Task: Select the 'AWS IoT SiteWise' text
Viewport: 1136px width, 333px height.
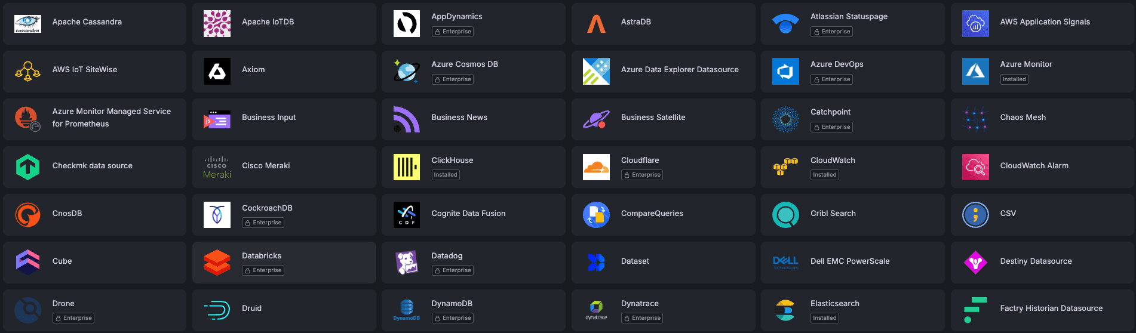Action: [x=85, y=70]
